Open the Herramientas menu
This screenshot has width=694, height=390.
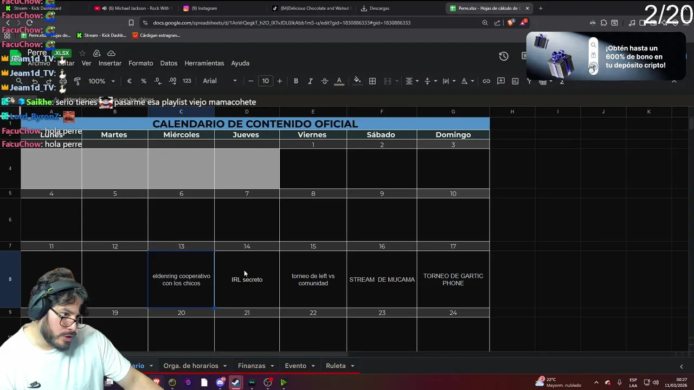(204, 63)
